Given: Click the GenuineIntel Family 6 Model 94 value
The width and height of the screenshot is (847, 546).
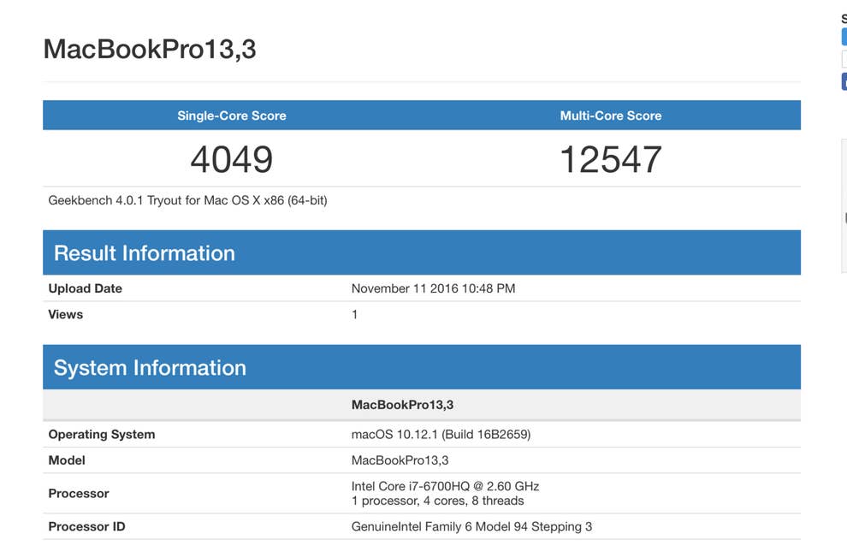Looking at the screenshot, I should pyautogui.click(x=471, y=526).
